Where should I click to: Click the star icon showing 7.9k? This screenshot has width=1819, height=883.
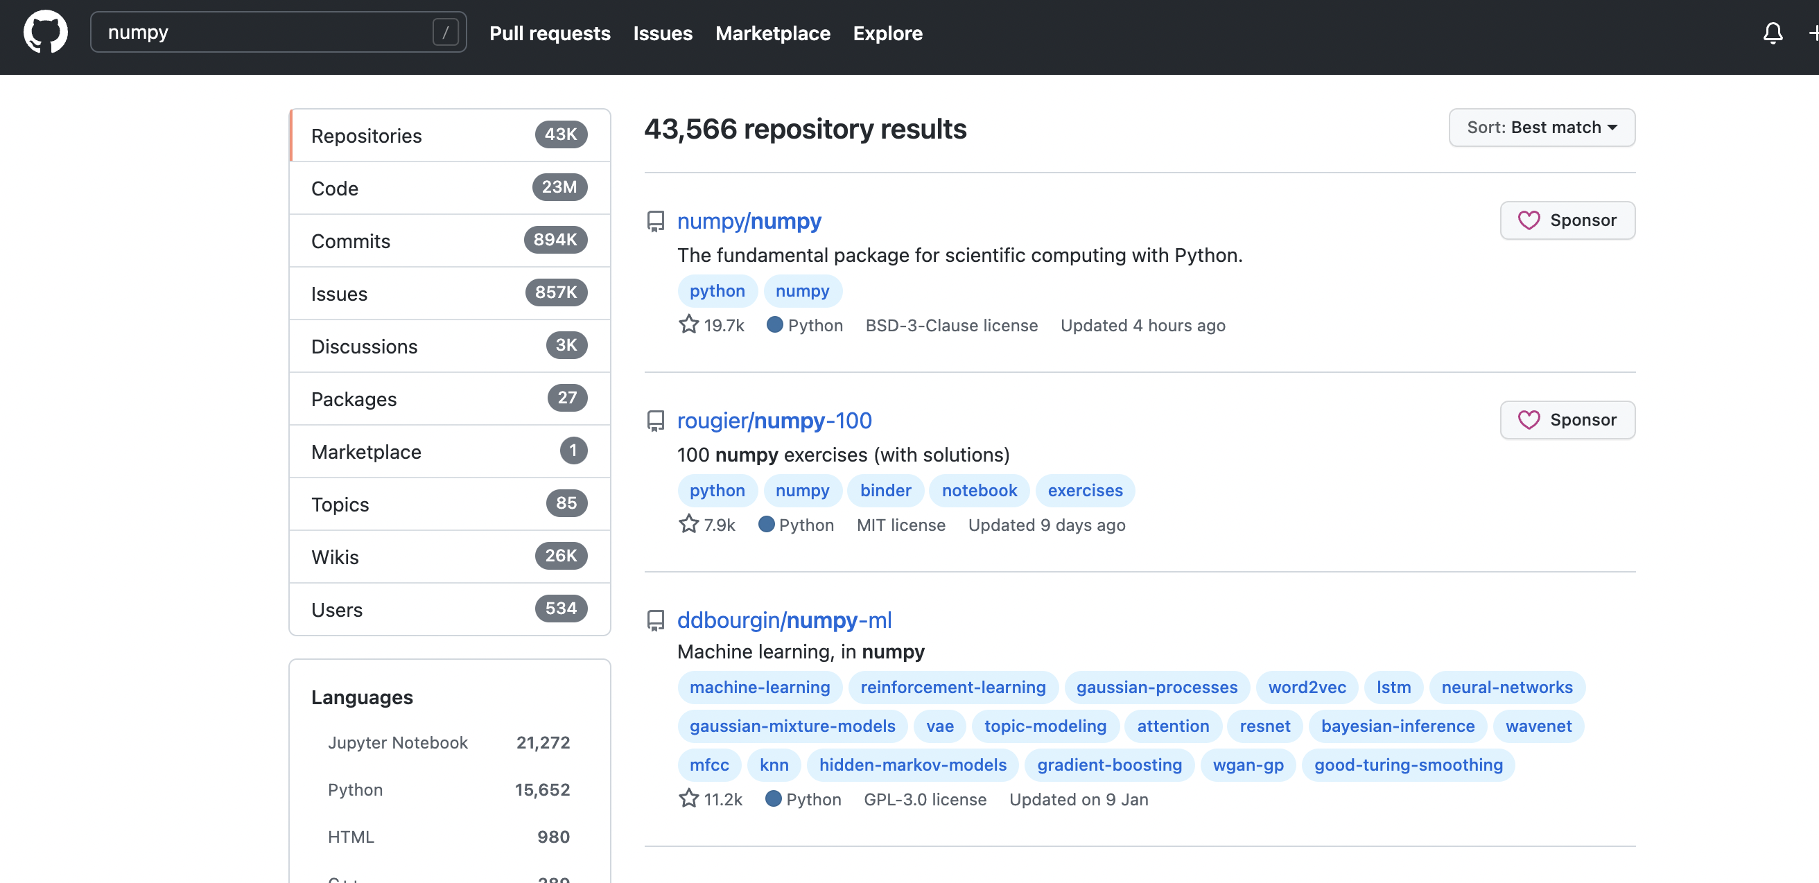point(688,525)
